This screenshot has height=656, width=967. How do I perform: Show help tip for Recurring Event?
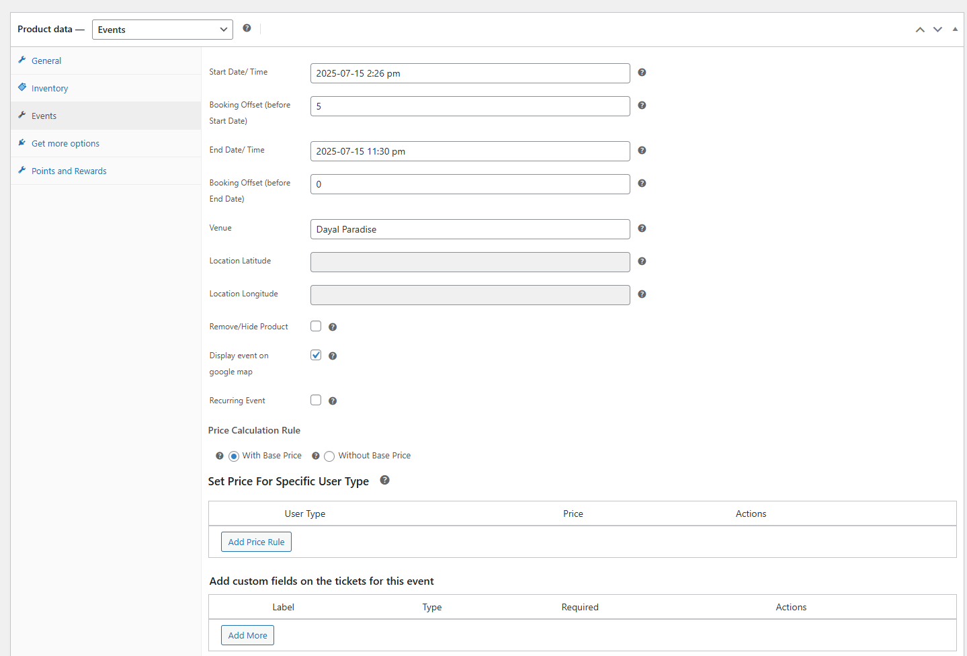click(x=333, y=401)
